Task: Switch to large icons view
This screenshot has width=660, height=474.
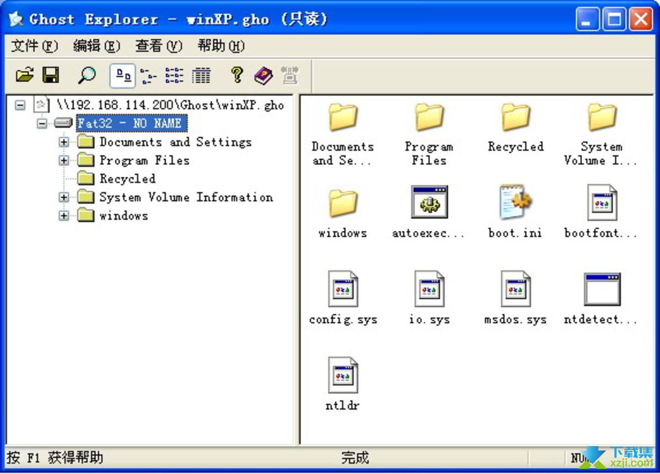Action: click(x=123, y=76)
